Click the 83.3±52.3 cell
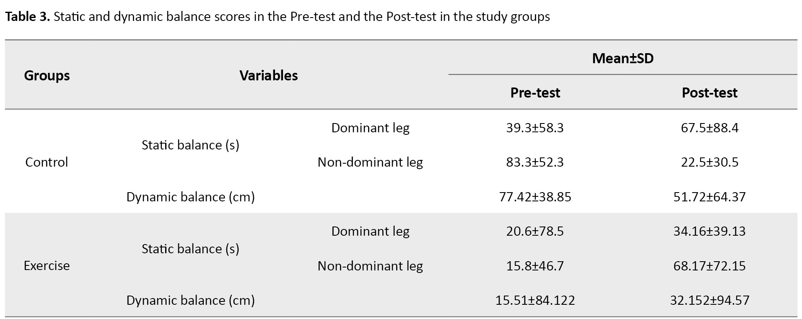This screenshot has height=319, width=802. point(535,162)
